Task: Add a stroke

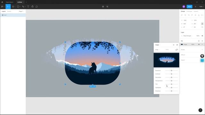Action: click(202, 50)
